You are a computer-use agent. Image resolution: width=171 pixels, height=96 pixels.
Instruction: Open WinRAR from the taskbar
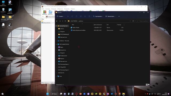pyautogui.click(x=120, y=94)
